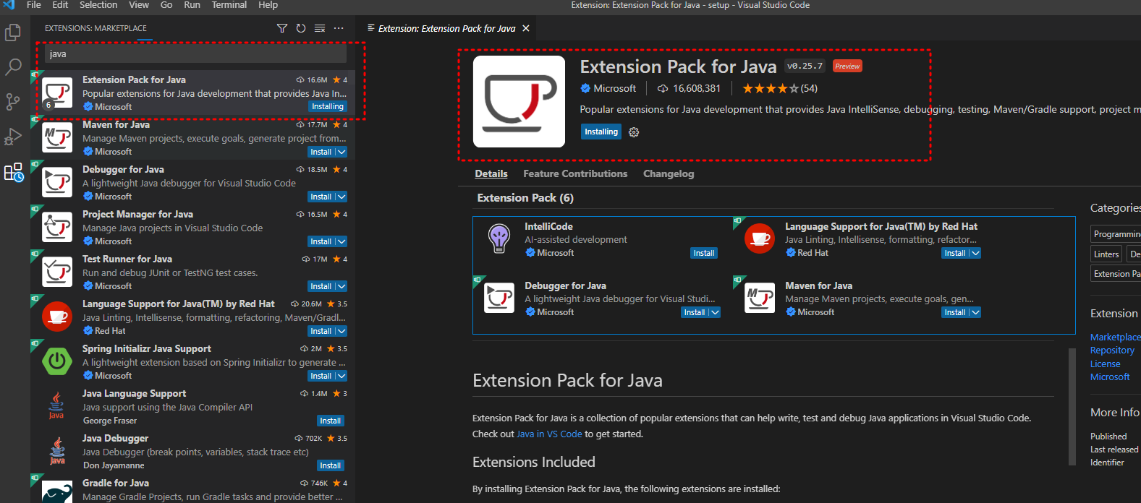Click the Java Debugger list icon
Viewport: 1141px width, 503px height.
56,450
